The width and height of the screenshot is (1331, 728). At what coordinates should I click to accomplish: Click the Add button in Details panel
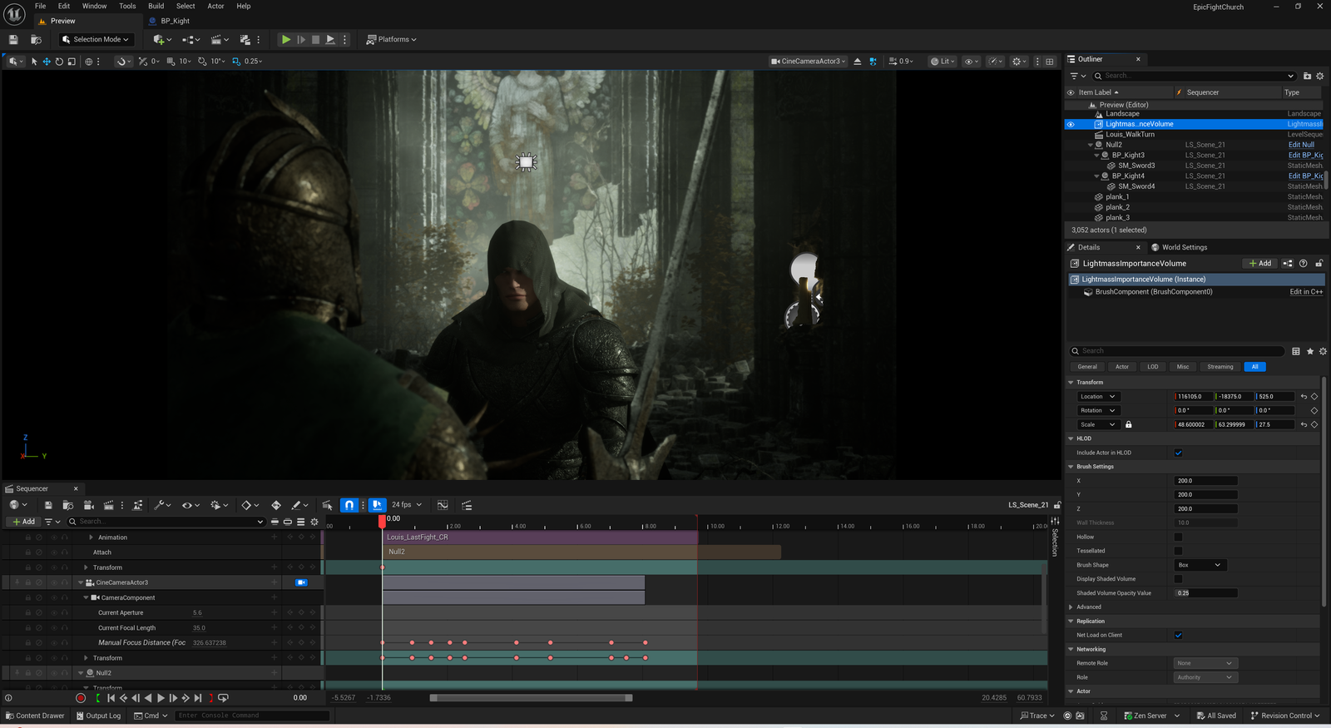(1260, 263)
